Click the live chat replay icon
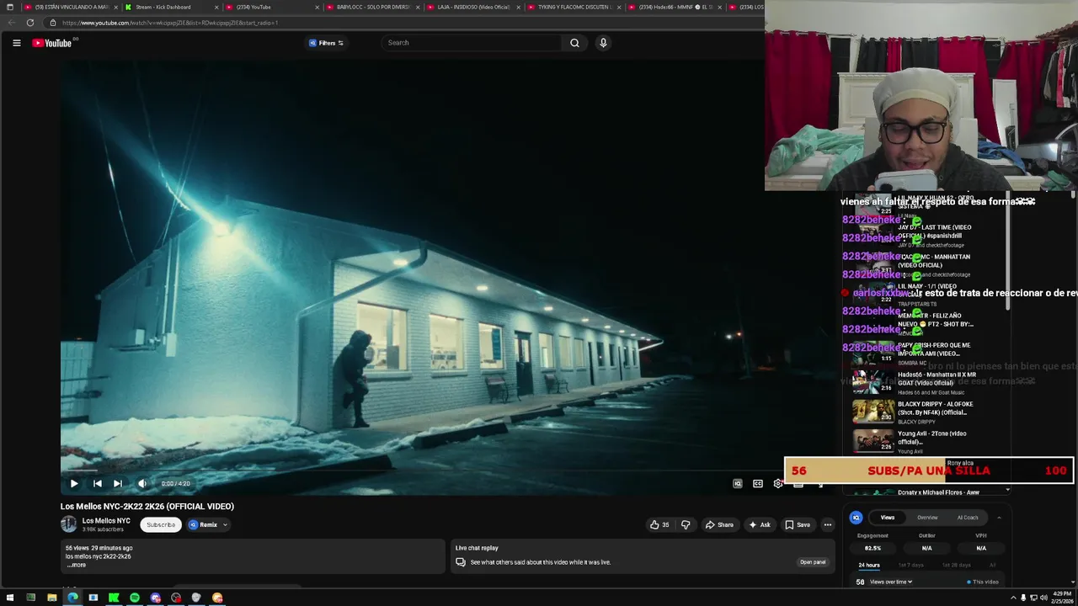 (461, 562)
